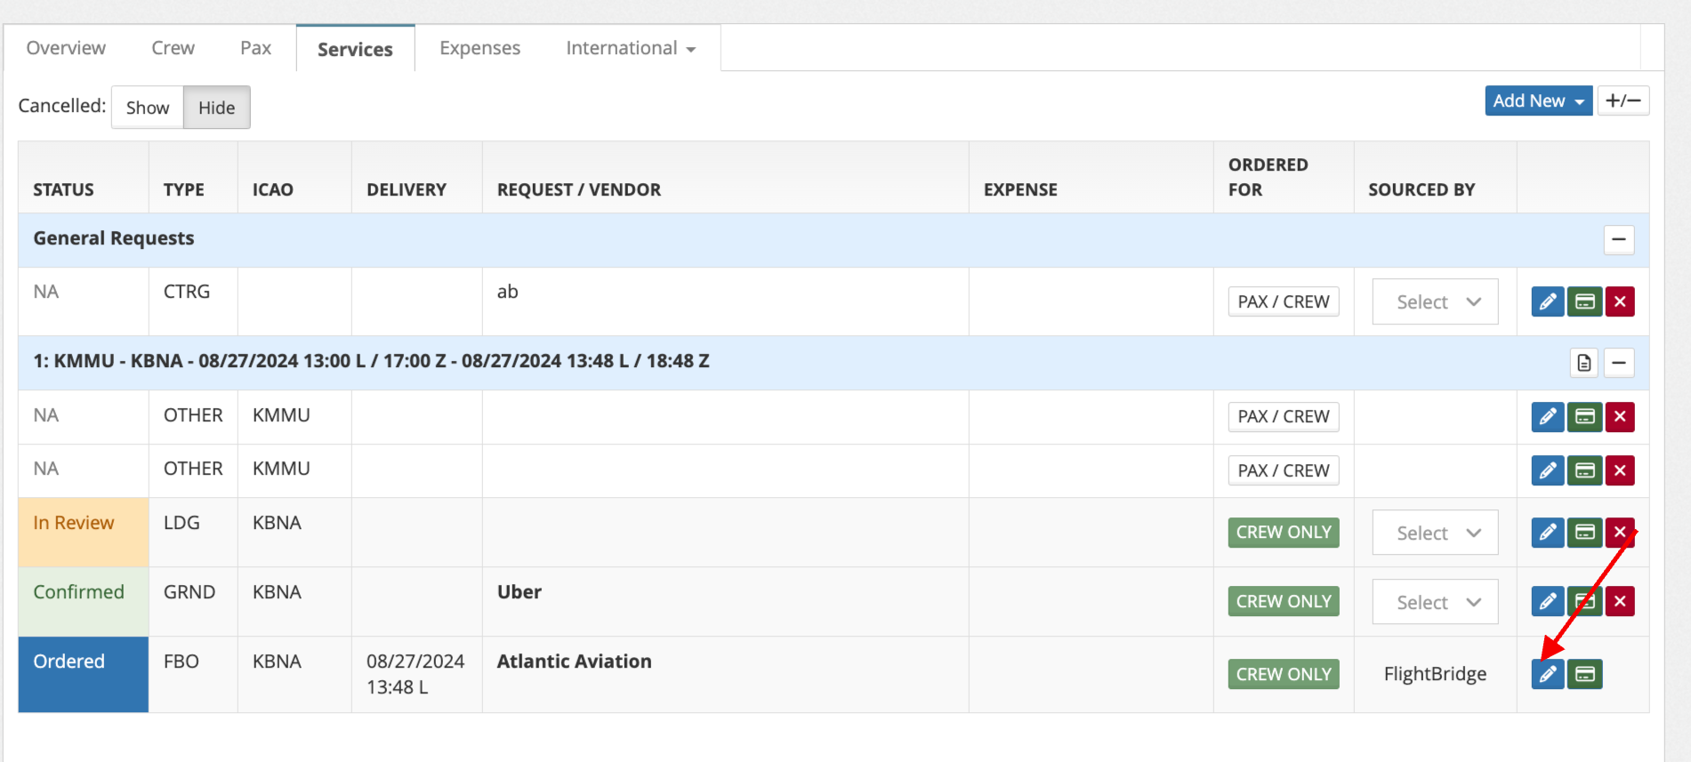Screen dimensions: 1691x762
Task: Open payment card icon for CTRG row
Action: 1584,301
